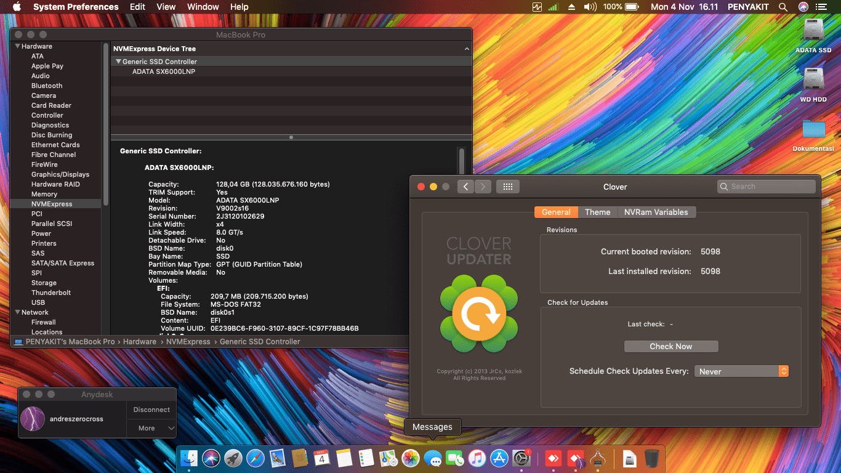Collapse the Generic SSD Controller tree entry
The width and height of the screenshot is (841, 473).
click(x=118, y=61)
